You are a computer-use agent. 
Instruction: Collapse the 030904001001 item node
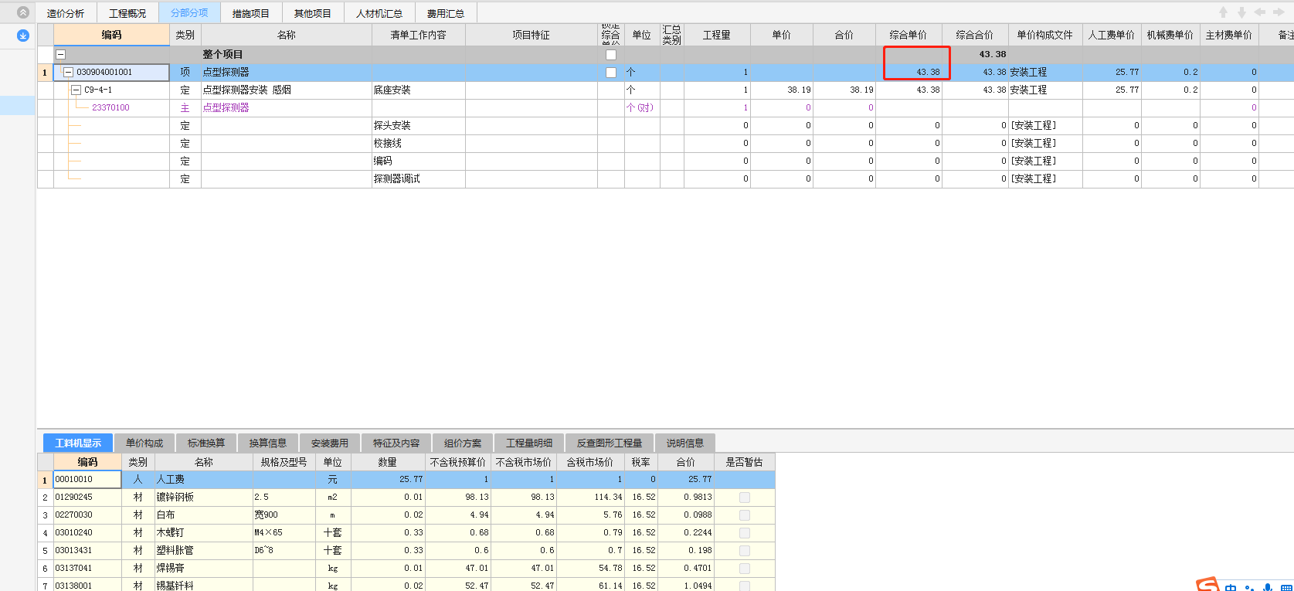click(x=68, y=73)
